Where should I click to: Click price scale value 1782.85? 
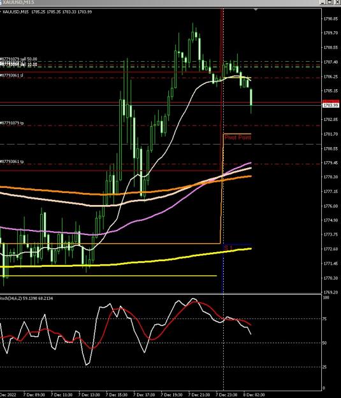pyautogui.click(x=331, y=119)
